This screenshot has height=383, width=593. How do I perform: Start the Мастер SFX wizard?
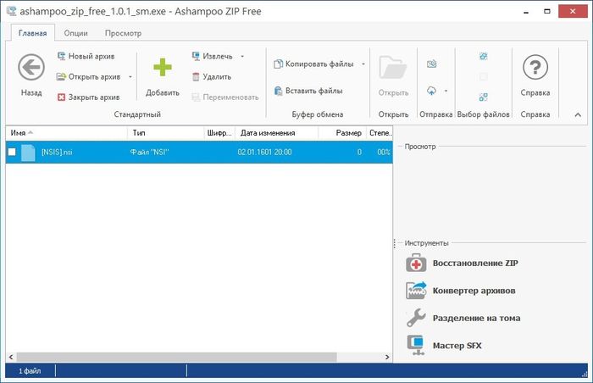[x=415, y=345]
